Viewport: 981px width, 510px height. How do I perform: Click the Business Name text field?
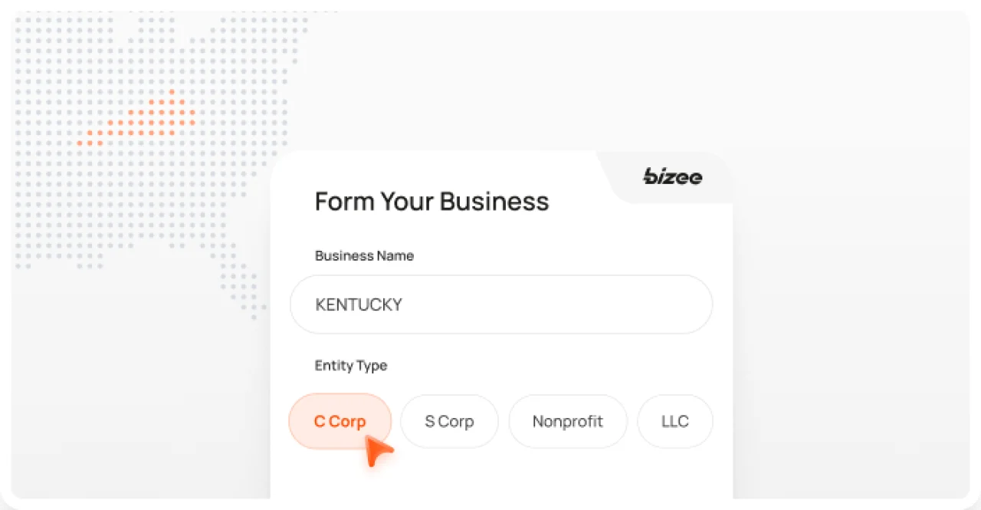click(x=501, y=304)
